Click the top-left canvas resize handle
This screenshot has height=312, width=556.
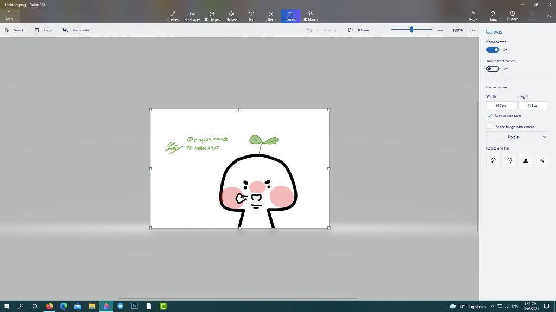(151, 109)
